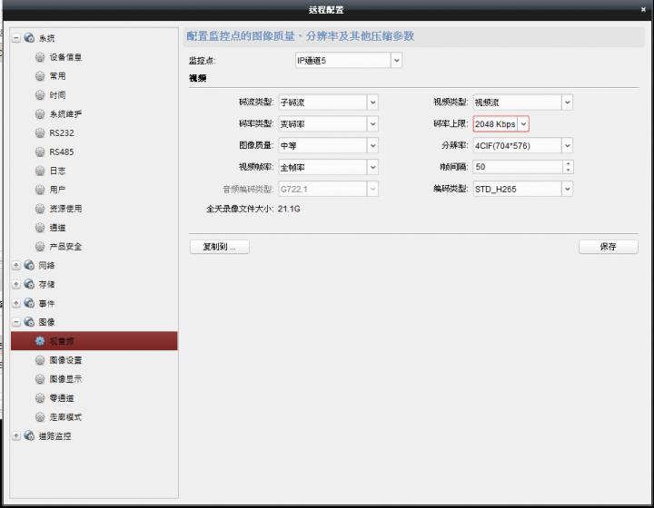Expand the 存储 tree node
Image resolution: width=654 pixels, height=508 pixels.
click(x=16, y=284)
